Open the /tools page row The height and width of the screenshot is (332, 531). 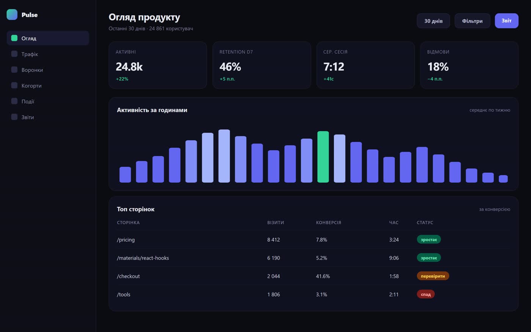313,294
